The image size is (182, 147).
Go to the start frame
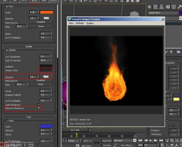(141, 141)
